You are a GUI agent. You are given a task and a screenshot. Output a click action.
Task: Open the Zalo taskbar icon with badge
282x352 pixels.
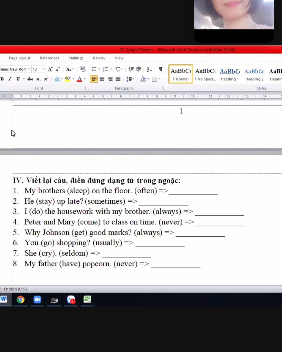click(71, 299)
